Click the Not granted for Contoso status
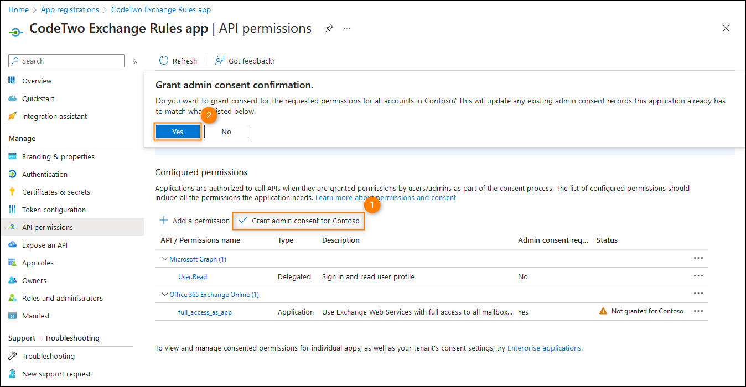The image size is (746, 387). pos(647,311)
